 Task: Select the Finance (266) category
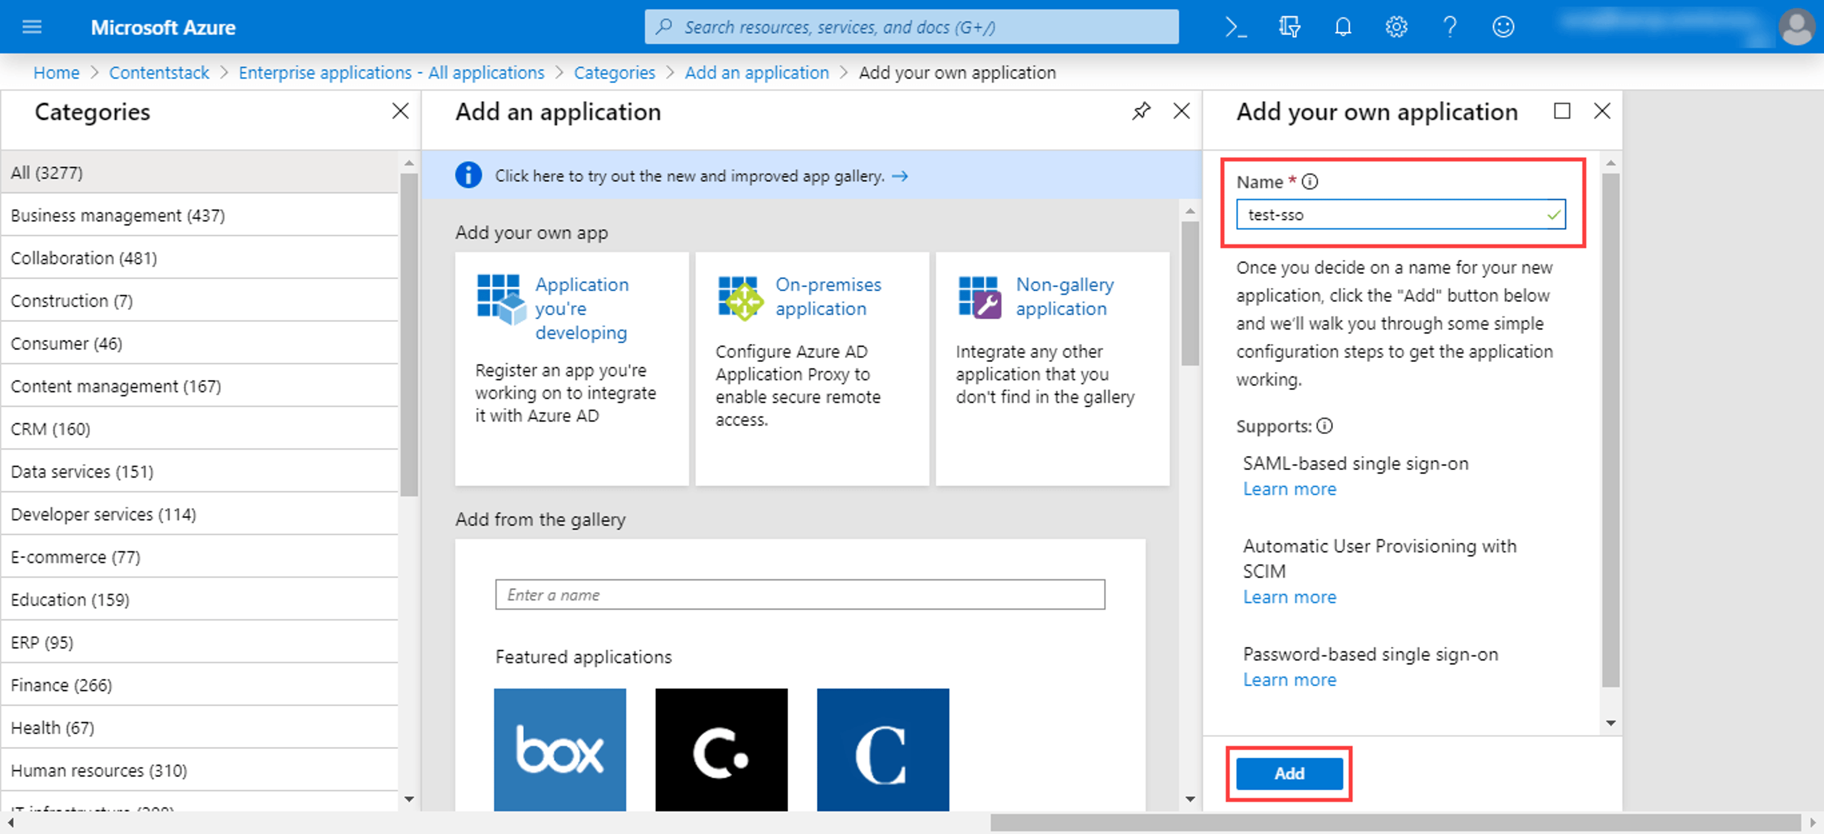pos(199,684)
